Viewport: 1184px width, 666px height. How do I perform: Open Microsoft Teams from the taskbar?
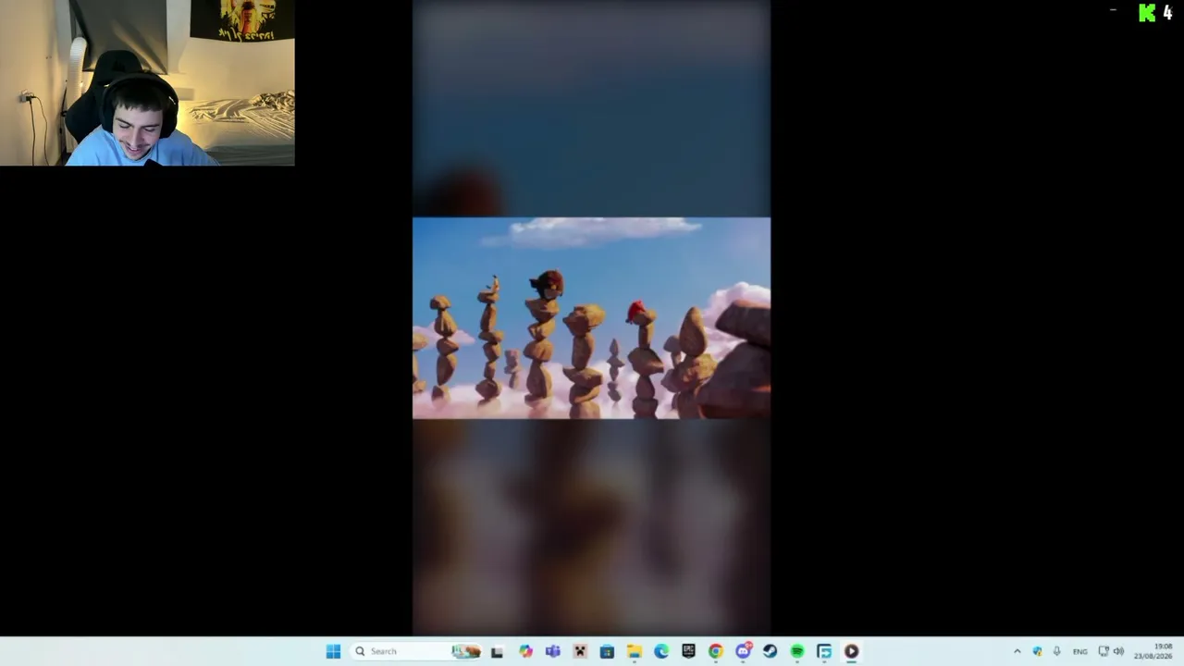click(x=553, y=651)
